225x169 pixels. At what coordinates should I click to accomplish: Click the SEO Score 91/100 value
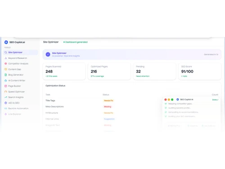coord(187,72)
